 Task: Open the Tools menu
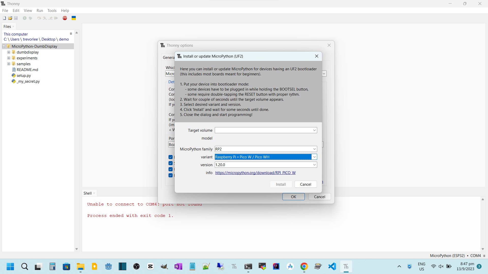point(52,10)
